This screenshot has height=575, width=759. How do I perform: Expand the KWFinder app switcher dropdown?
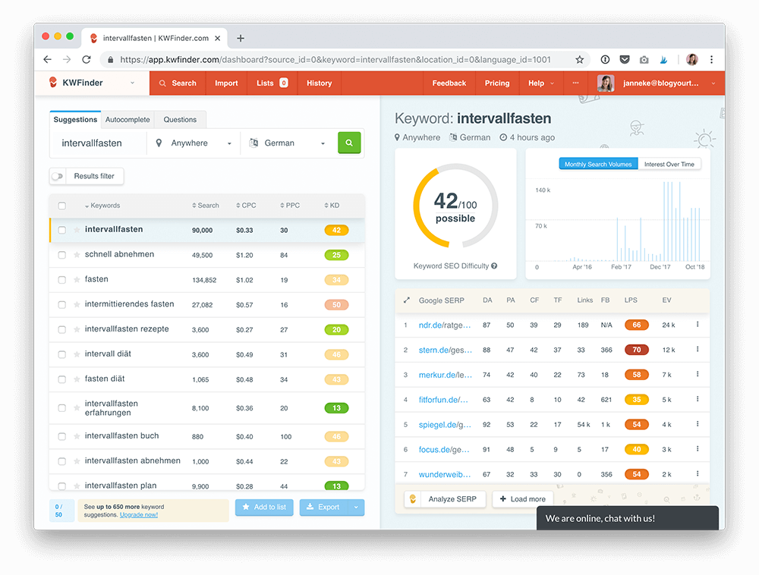132,83
